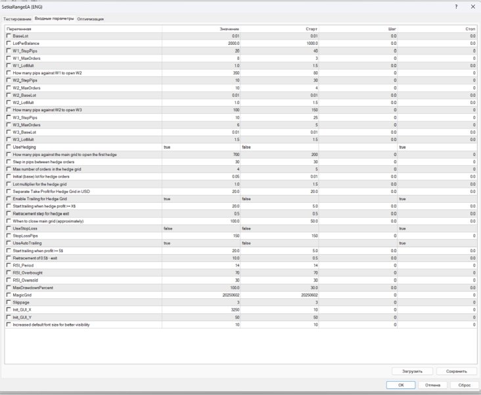Open the Оптимизация tab
Image resolution: width=481 pixels, height=395 pixels.
coord(91,19)
